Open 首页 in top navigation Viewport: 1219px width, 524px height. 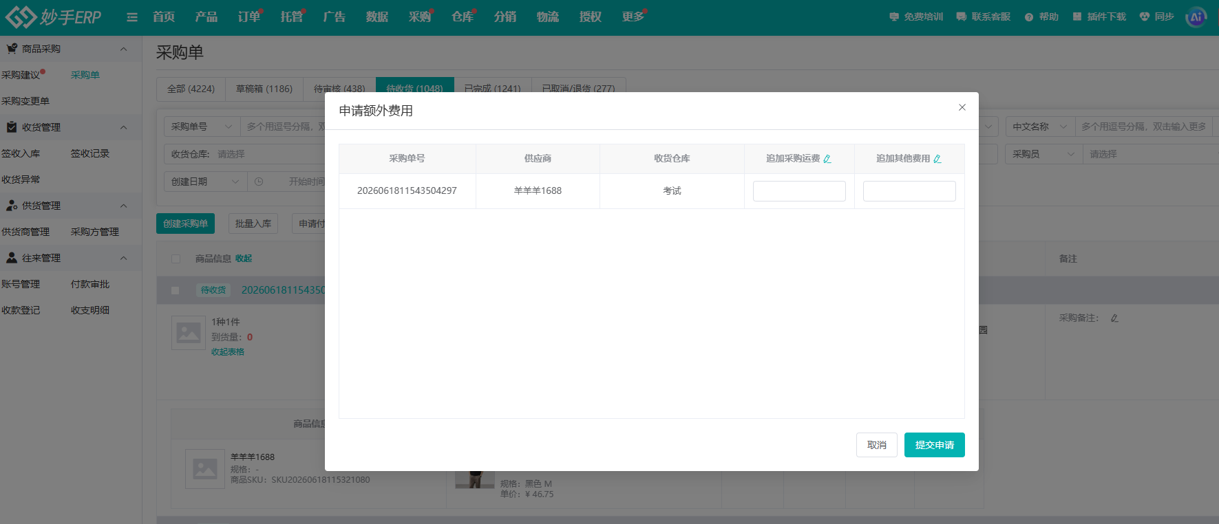(164, 17)
